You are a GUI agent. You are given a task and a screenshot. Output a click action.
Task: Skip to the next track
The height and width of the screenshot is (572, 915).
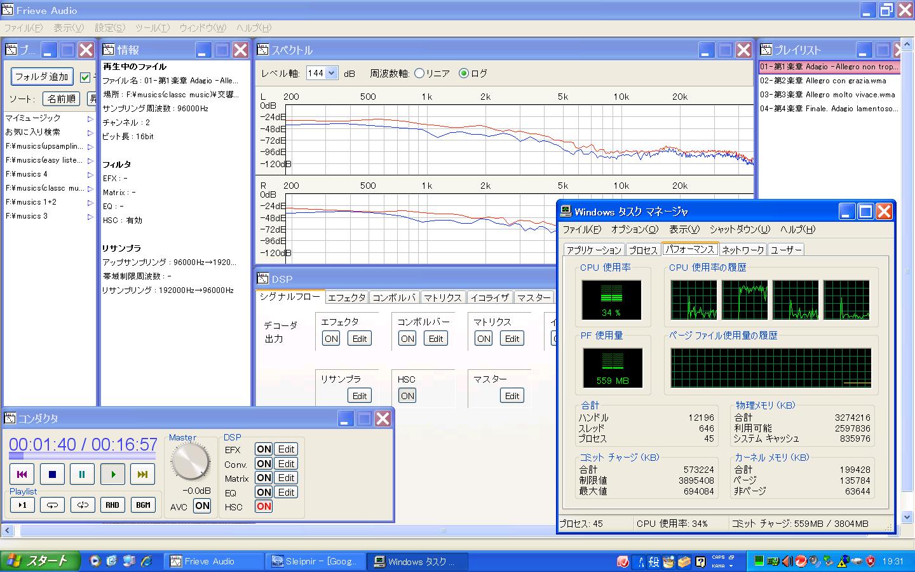point(142,474)
